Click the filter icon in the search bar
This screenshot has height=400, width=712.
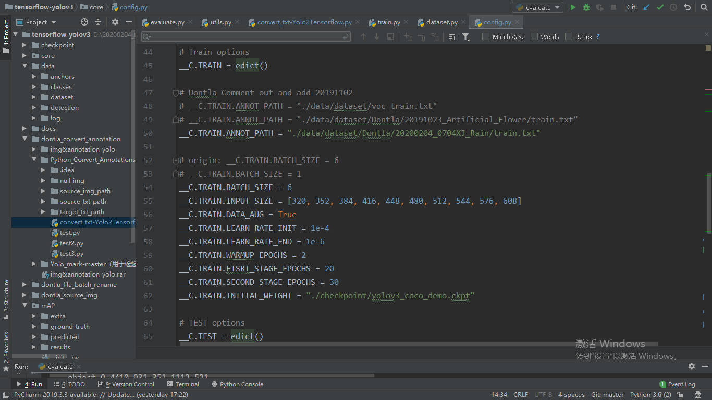(467, 36)
